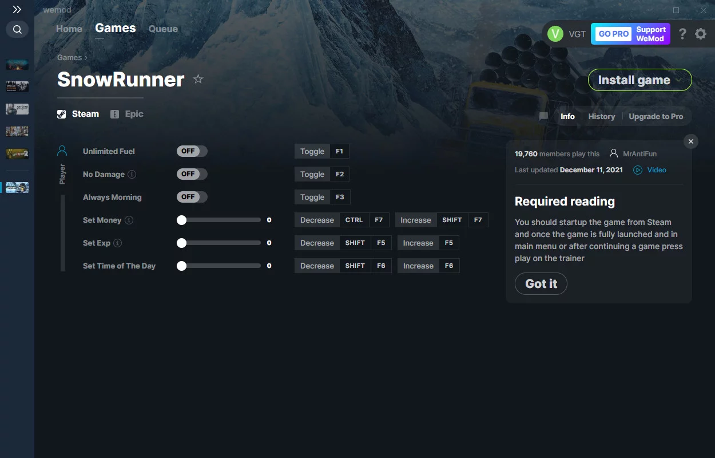The image size is (715, 458).
Task: Open the Queue tab
Action: point(163,29)
